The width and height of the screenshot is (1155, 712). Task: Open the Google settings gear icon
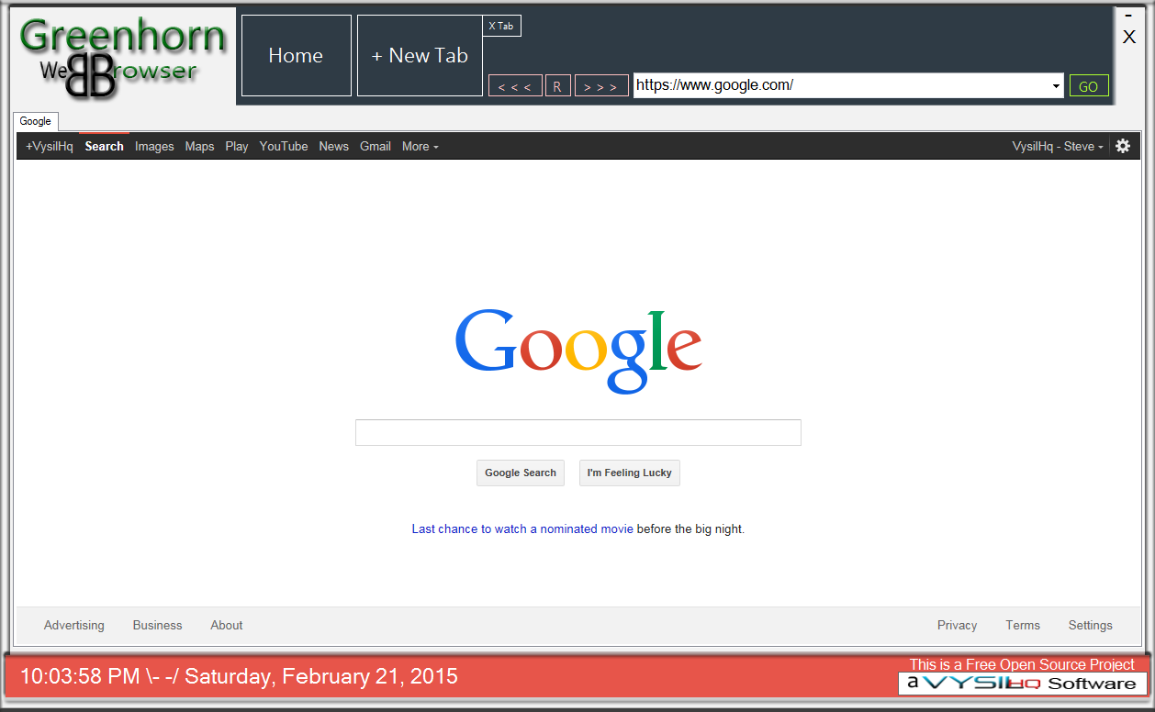[x=1123, y=145]
